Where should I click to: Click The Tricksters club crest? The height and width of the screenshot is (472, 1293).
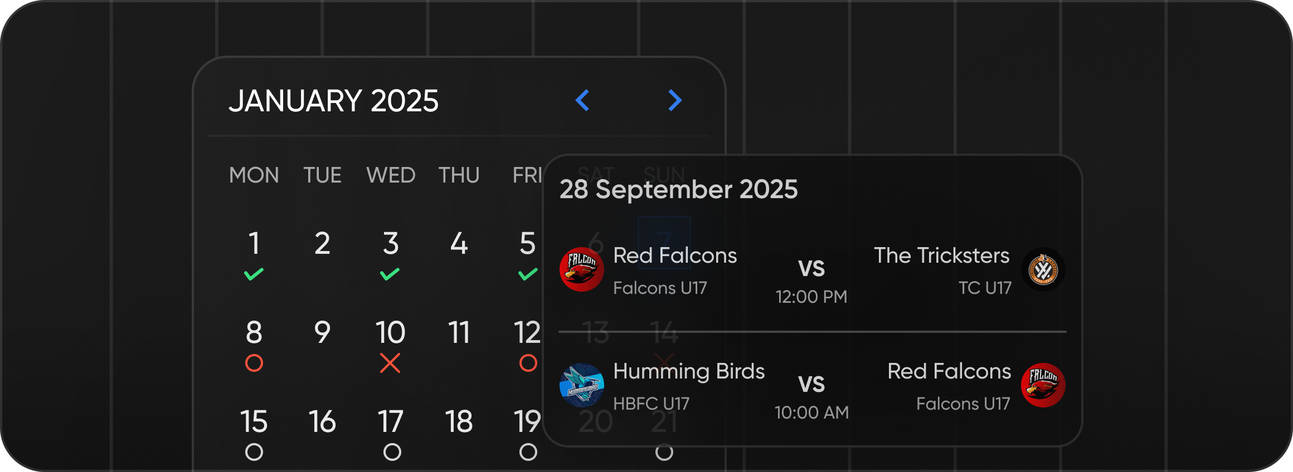(x=1042, y=269)
